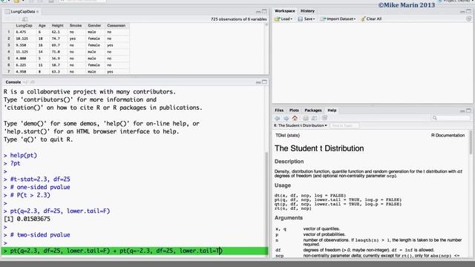
Task: Maximize the Console pane
Action: [x=264, y=82]
